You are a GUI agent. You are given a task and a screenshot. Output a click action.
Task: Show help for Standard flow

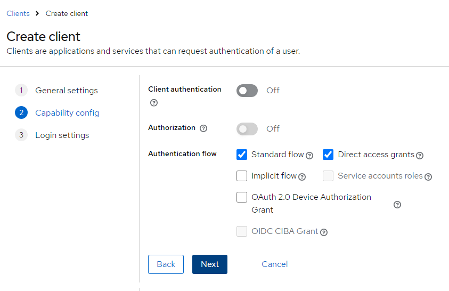309,156
